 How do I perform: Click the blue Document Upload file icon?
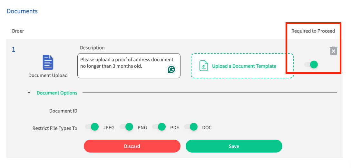[x=48, y=62]
